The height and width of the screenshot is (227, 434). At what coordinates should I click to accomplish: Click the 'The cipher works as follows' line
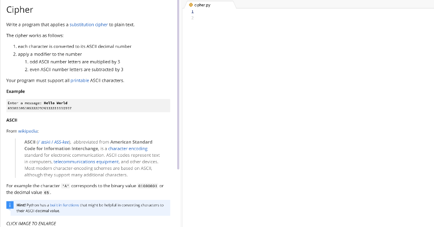(35, 36)
